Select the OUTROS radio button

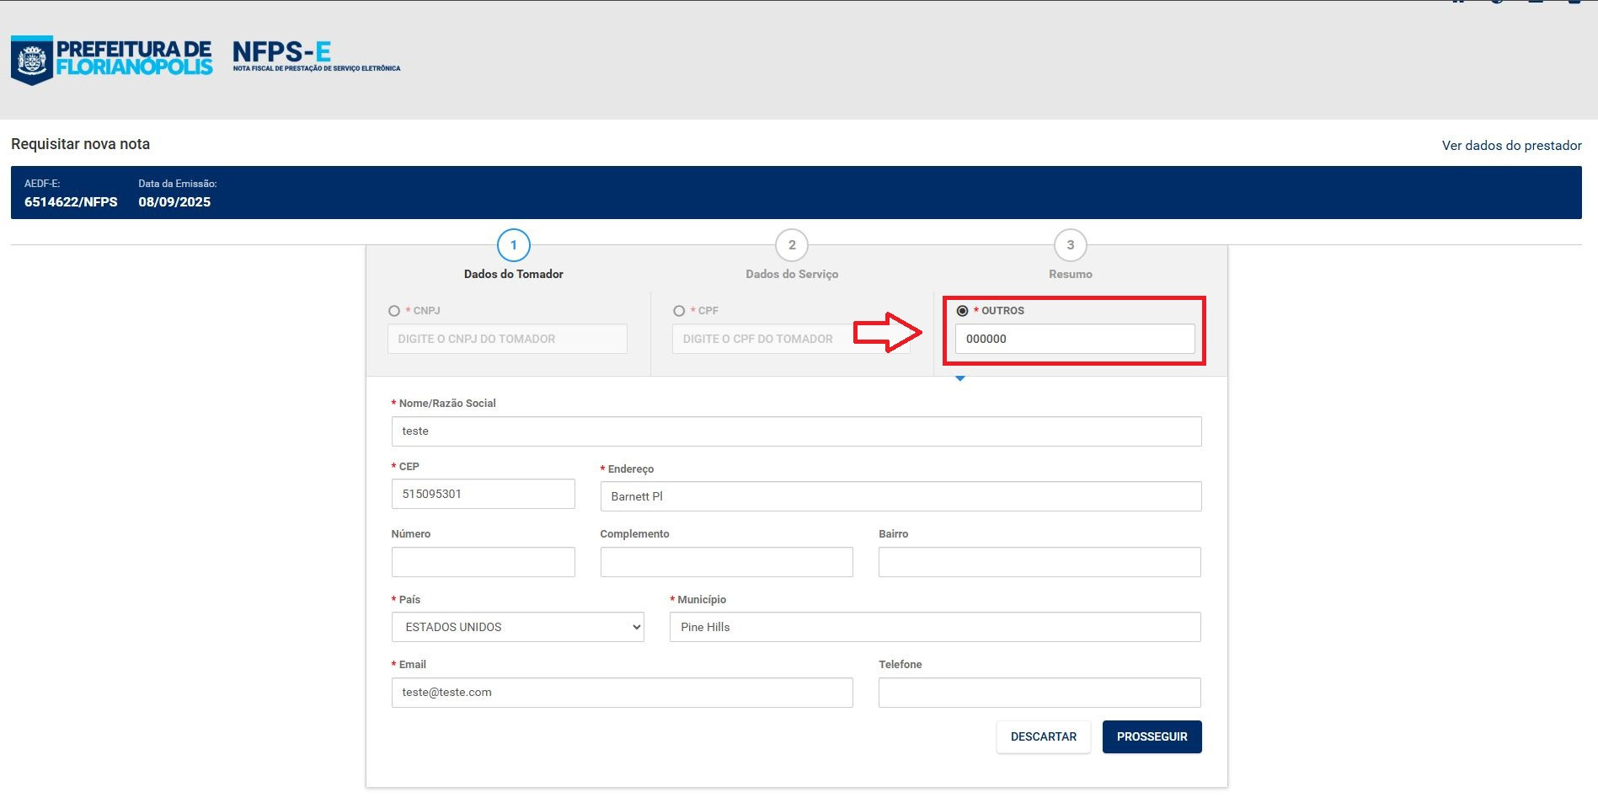click(x=962, y=311)
